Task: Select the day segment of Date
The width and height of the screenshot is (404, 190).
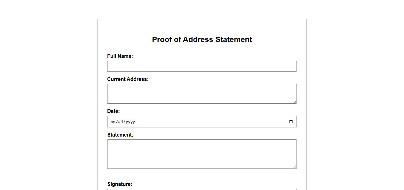Action: pyautogui.click(x=120, y=122)
